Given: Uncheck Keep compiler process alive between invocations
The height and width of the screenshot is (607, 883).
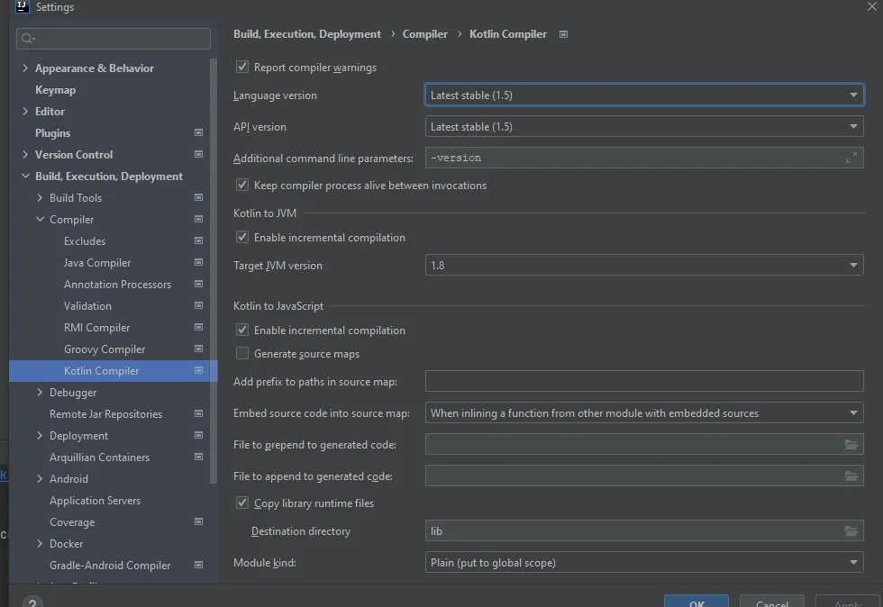Looking at the screenshot, I should [242, 186].
